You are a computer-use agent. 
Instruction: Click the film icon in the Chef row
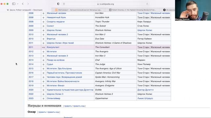tap(44, 60)
